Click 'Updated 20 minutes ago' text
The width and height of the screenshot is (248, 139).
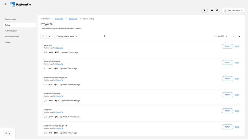point(70,84)
